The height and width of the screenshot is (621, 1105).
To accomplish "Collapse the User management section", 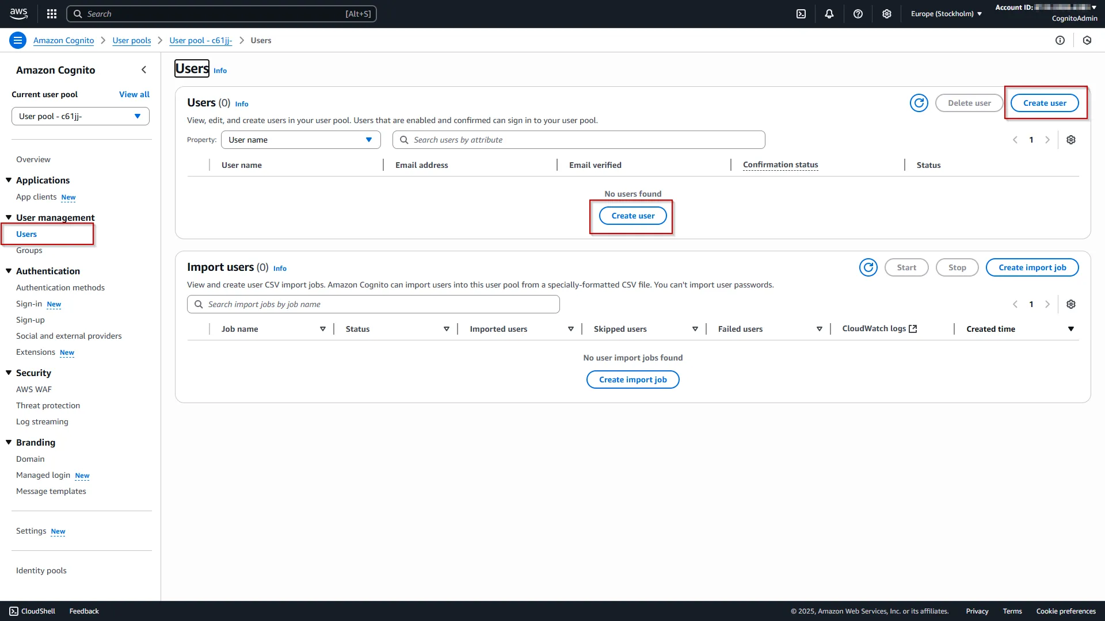I will coord(9,217).
